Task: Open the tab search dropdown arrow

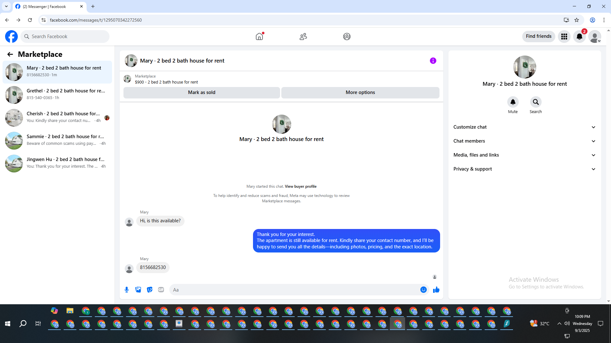Action: pos(6,6)
